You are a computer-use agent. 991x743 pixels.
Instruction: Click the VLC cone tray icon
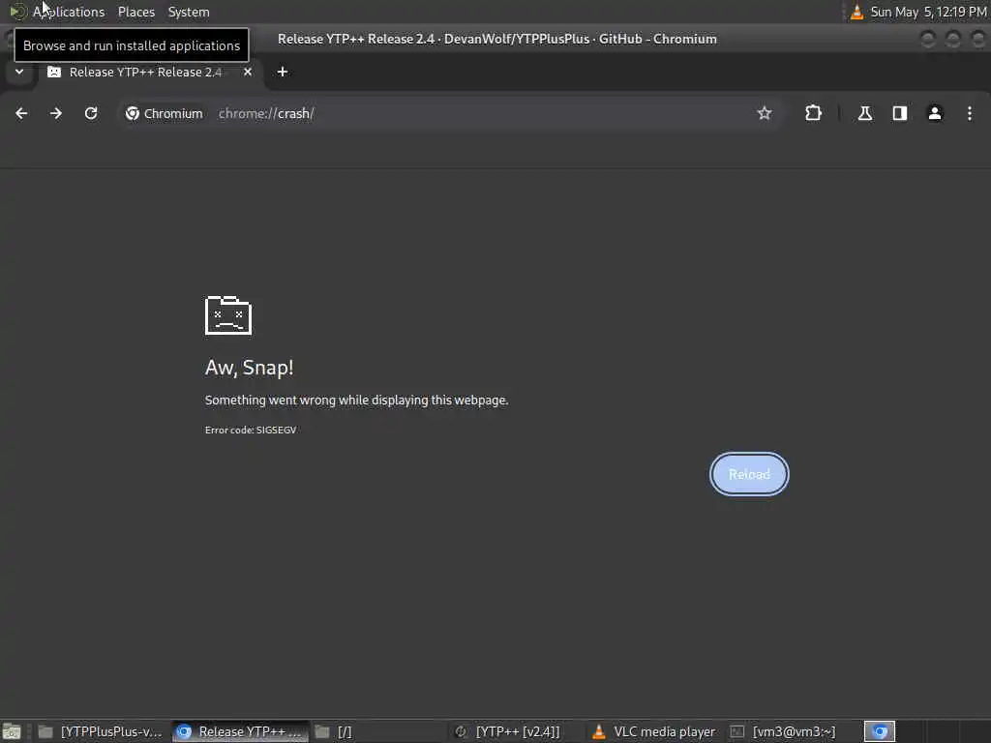point(856,12)
